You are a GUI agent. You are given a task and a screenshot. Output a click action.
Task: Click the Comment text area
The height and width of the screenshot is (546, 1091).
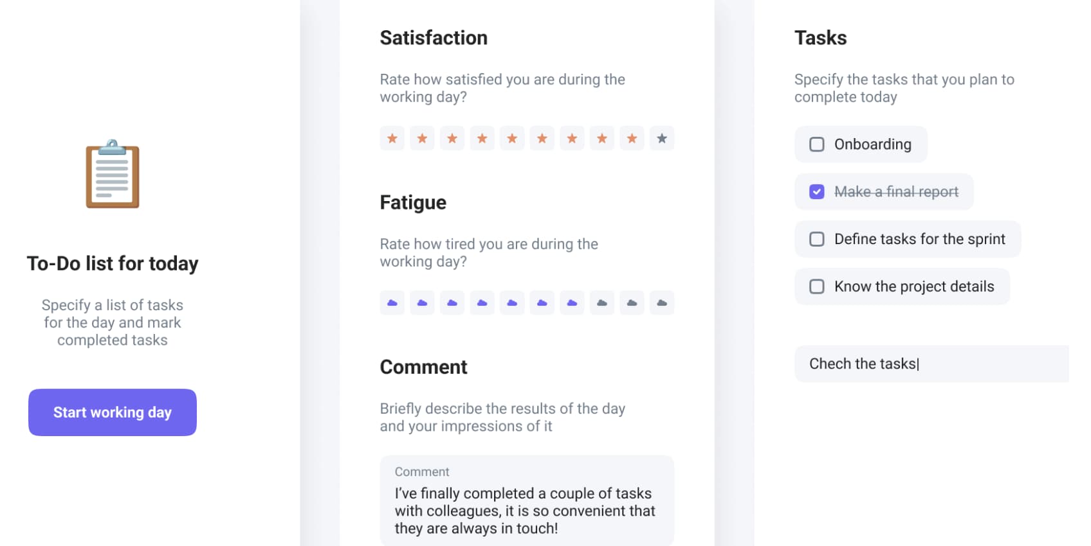(x=527, y=501)
